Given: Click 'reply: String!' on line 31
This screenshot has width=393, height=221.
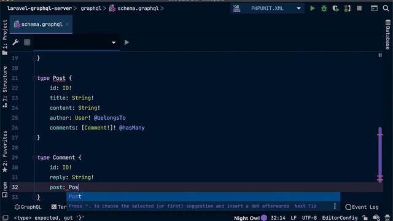Looking at the screenshot, I should point(71,177).
